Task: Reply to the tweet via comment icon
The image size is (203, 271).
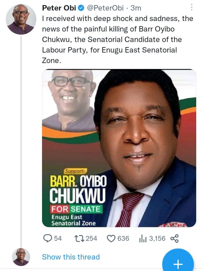Action: point(47,239)
